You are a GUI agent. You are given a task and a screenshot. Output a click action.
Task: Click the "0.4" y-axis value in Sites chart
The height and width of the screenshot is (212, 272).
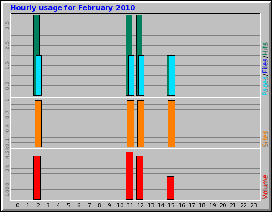7,128
